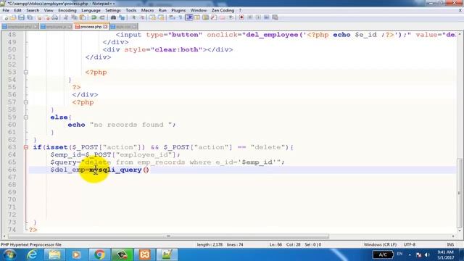The height and width of the screenshot is (261, 464).
Task: Click the Open file toolbar icon
Action: click(13, 17)
